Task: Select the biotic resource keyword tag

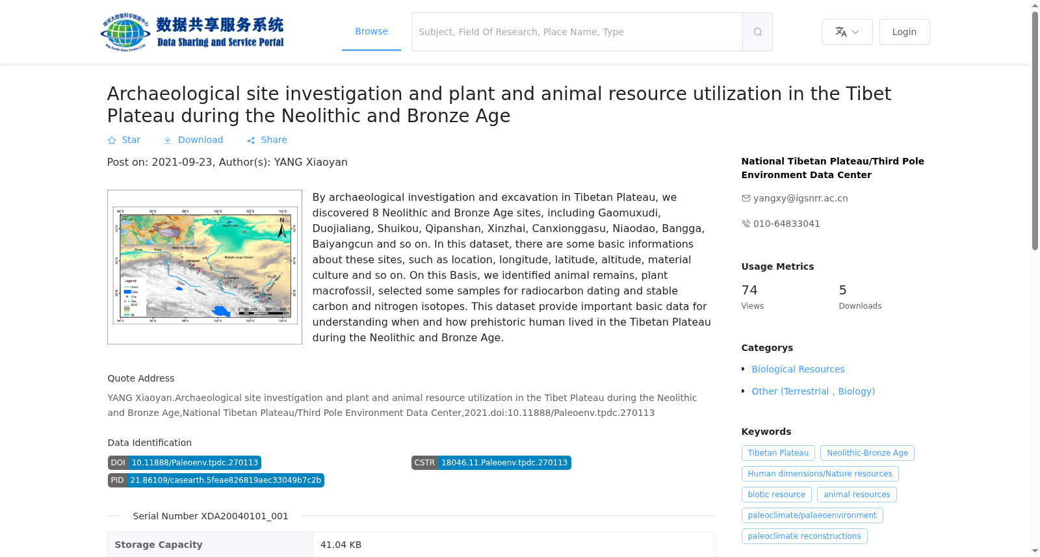Action: coord(776,495)
